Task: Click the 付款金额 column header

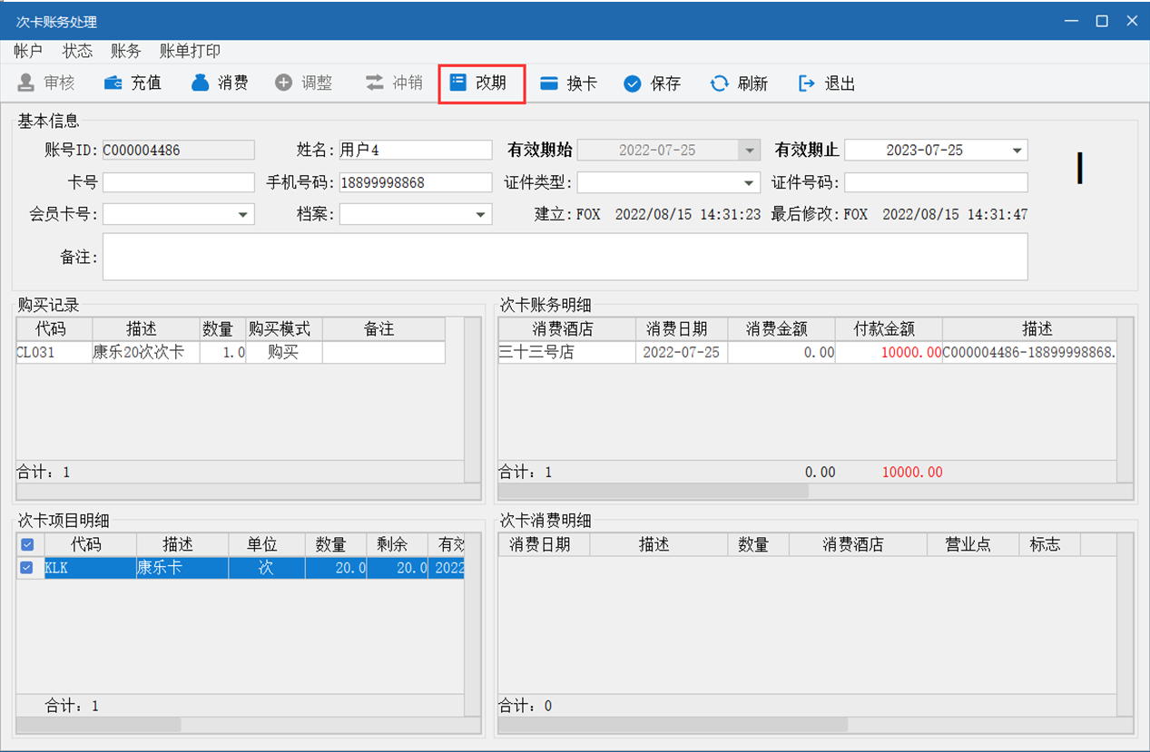Action: (889, 329)
